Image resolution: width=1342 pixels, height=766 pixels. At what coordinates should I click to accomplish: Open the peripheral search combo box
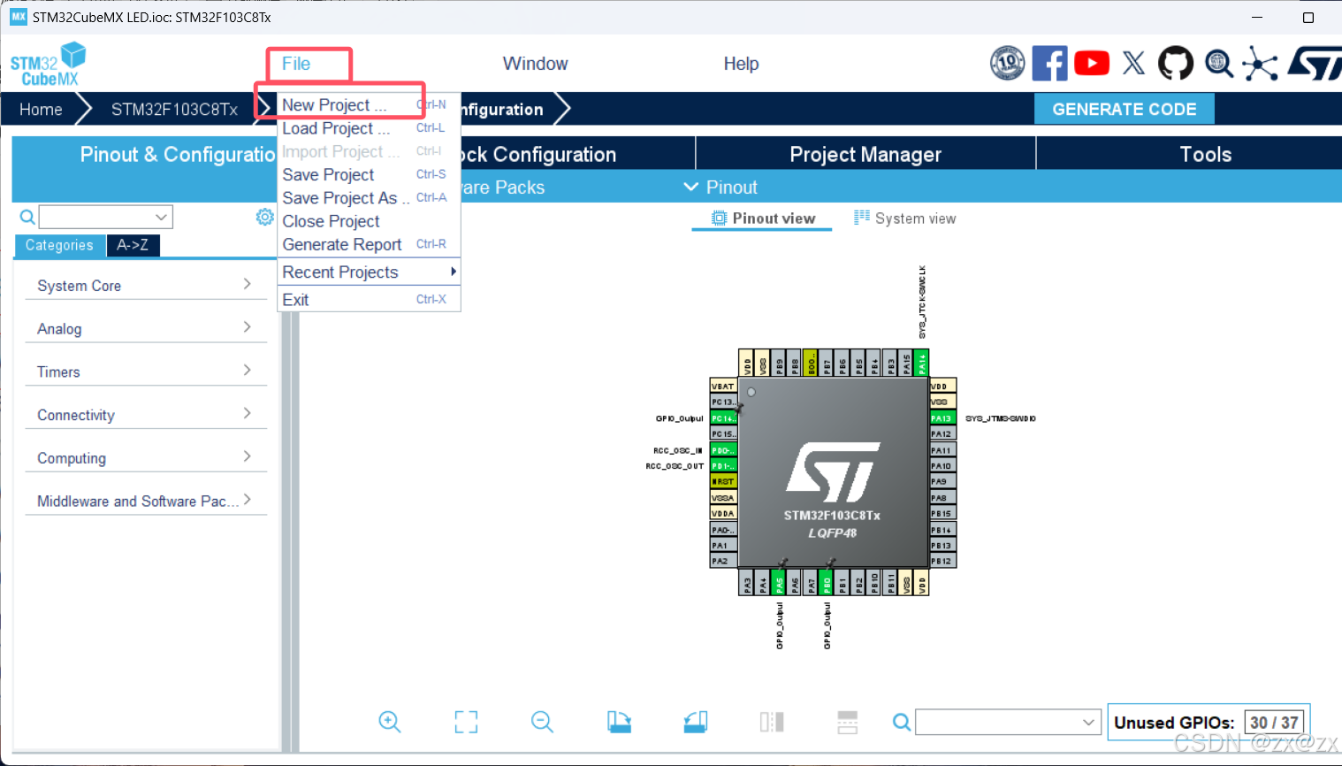[106, 217]
